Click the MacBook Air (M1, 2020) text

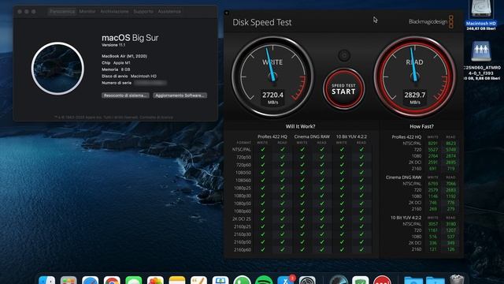[124, 56]
